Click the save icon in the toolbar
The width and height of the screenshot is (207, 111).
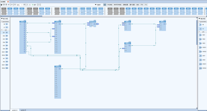pos(4,5)
